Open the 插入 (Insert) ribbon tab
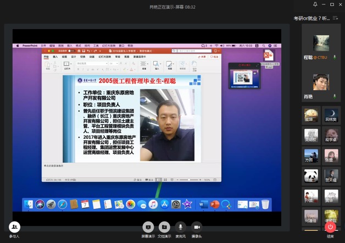The height and width of the screenshot is (243, 345). (55, 57)
